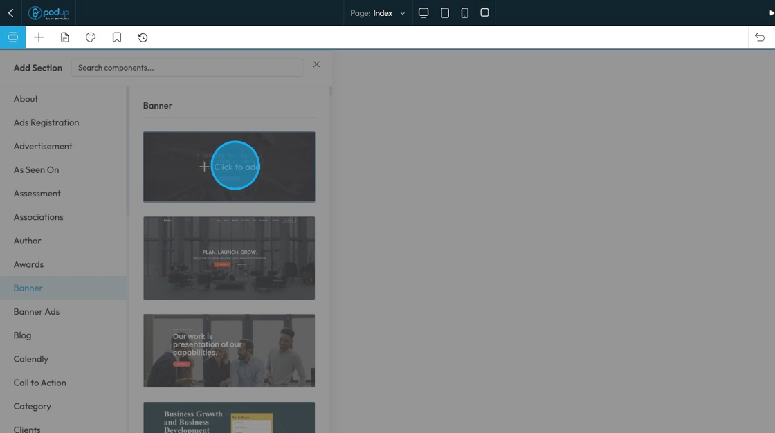Open the bookmark saved items icon

click(x=117, y=37)
